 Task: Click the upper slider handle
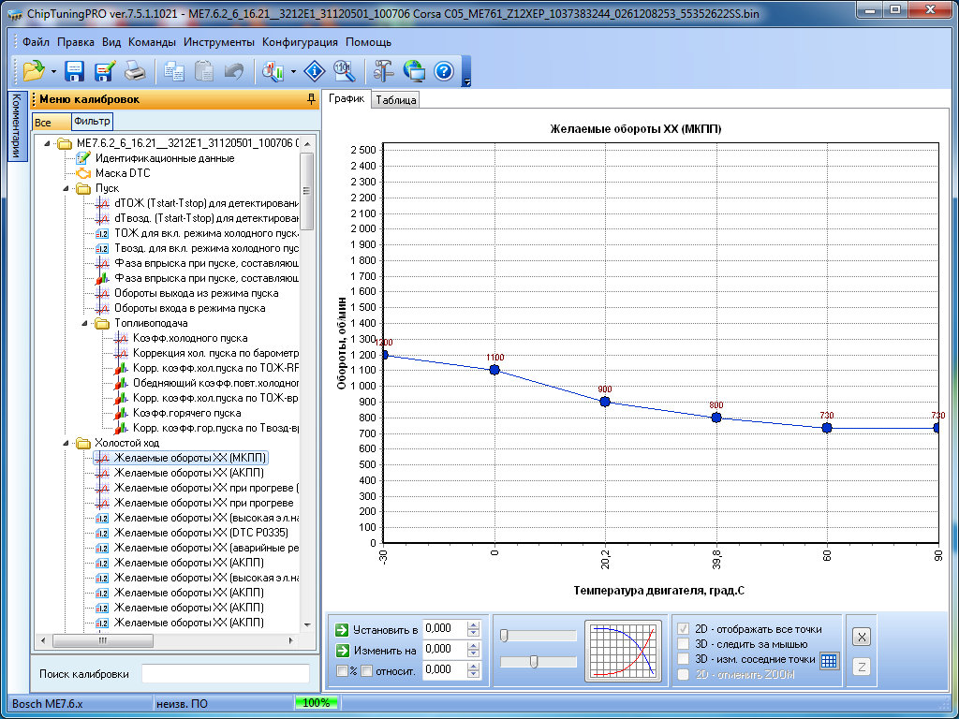(x=505, y=636)
